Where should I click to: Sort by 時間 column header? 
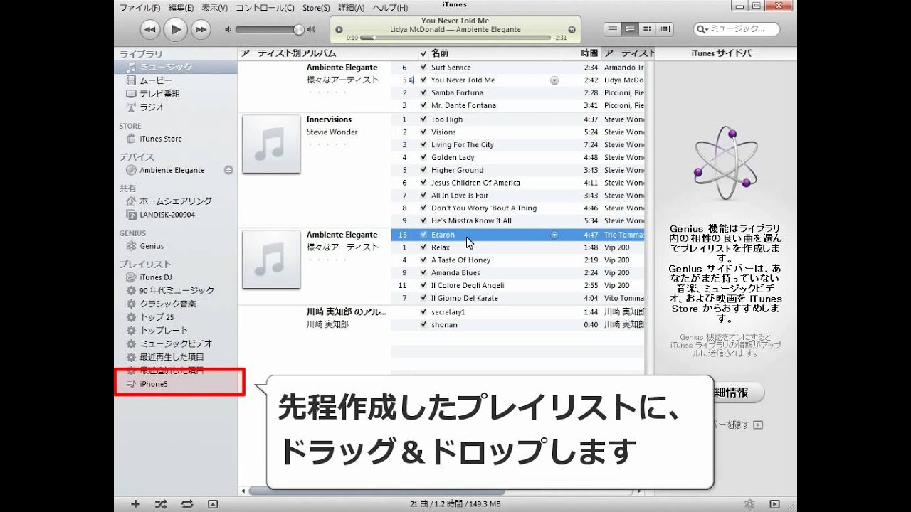coord(582,53)
